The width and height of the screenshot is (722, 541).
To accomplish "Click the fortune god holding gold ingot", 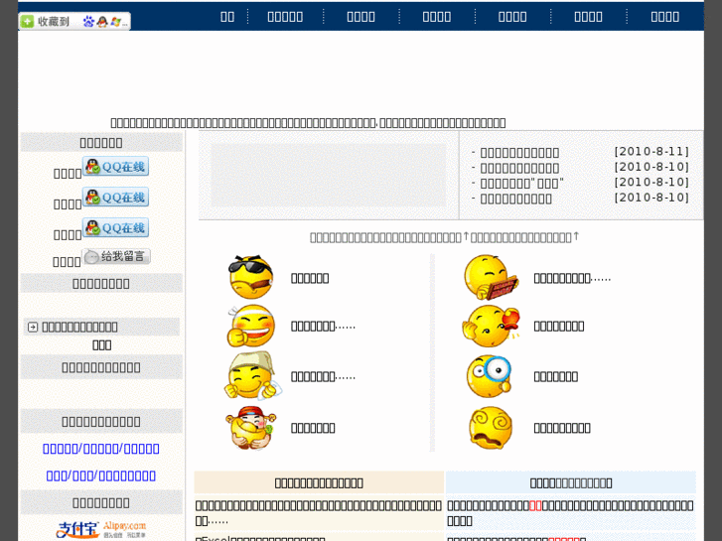I will [x=251, y=428].
